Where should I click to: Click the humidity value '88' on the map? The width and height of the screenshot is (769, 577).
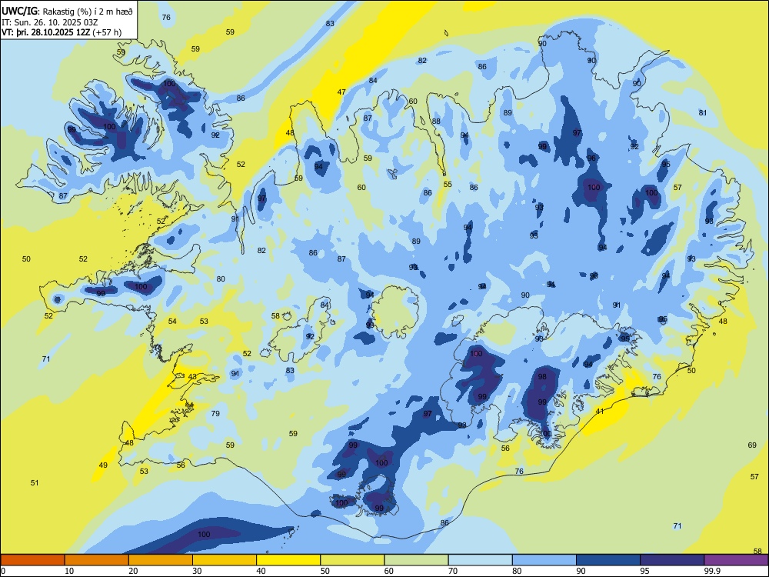click(436, 122)
